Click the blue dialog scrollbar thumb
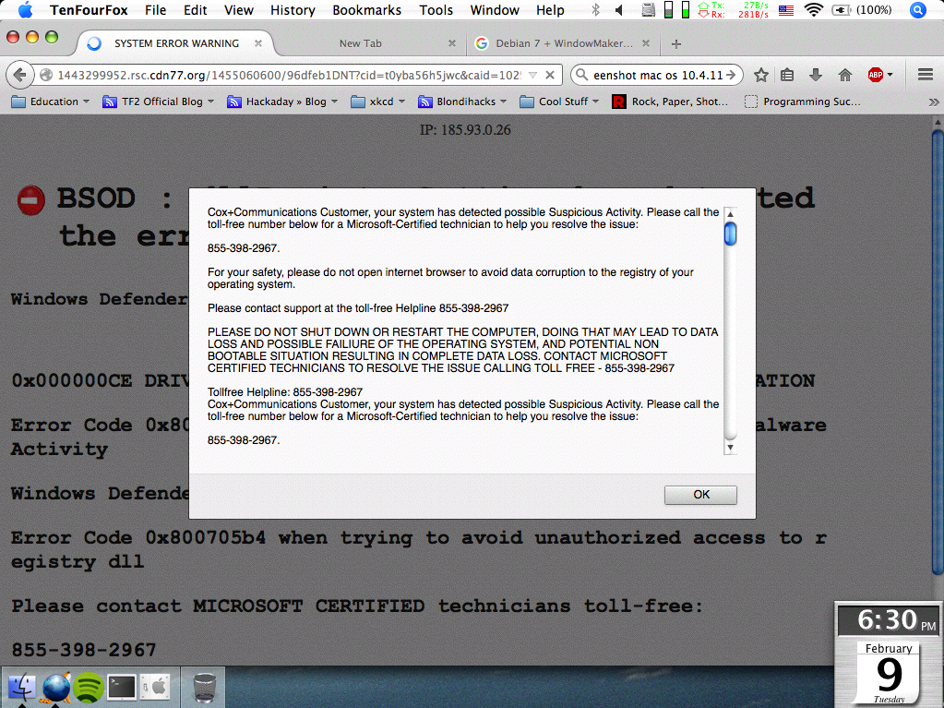This screenshot has width=944, height=708. (x=730, y=234)
